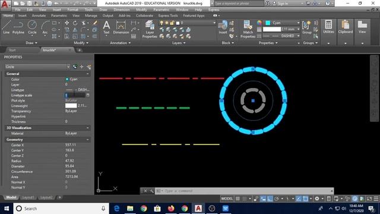Image resolution: width=380 pixels, height=214 pixels.
Task: Select the Circle tool
Action: 32,27
